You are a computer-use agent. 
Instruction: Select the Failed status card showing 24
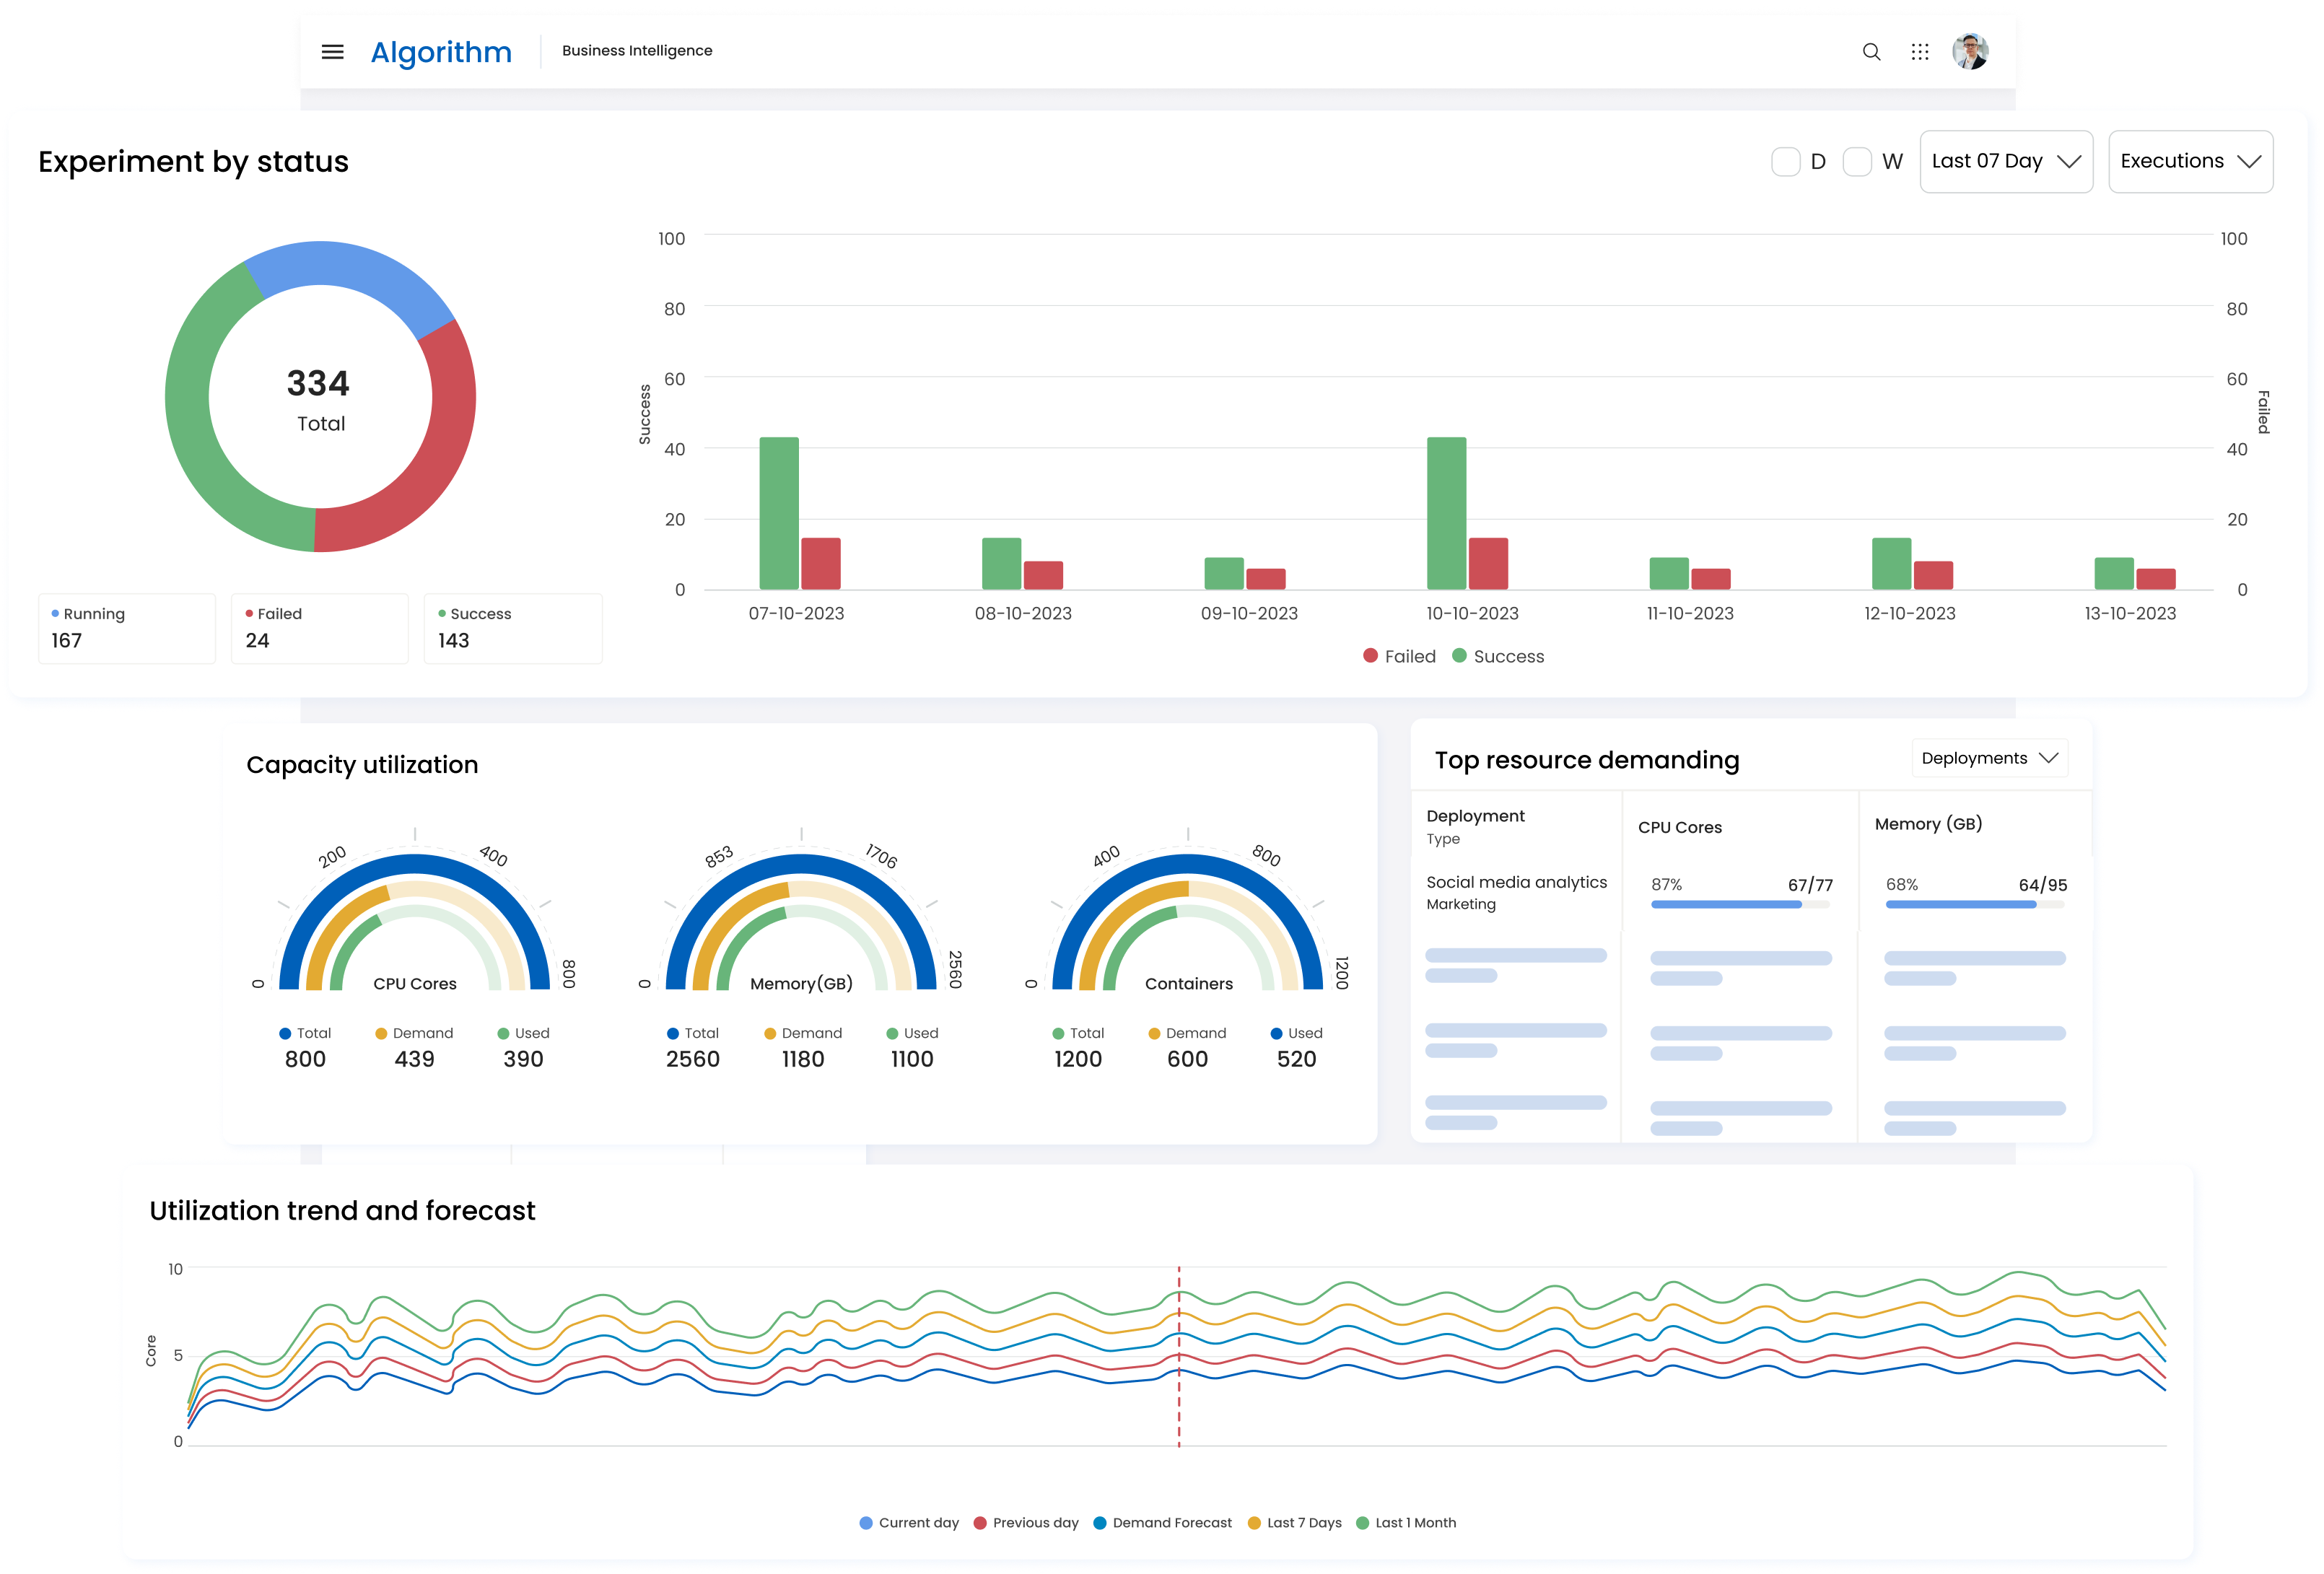[x=320, y=628]
